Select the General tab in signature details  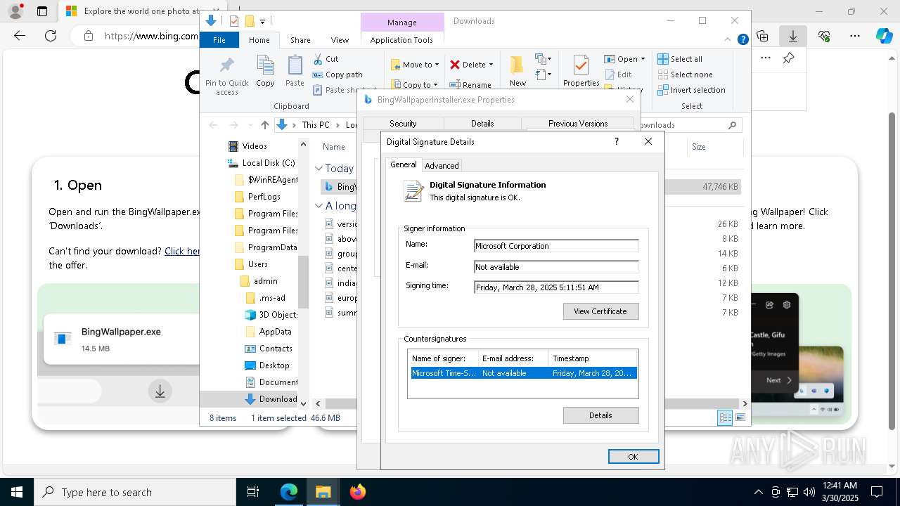point(404,164)
